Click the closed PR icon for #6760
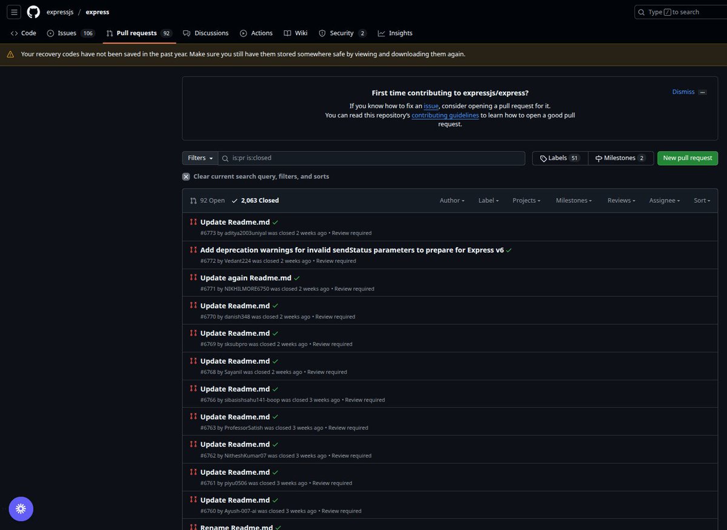This screenshot has height=530, width=727. pyautogui.click(x=193, y=500)
